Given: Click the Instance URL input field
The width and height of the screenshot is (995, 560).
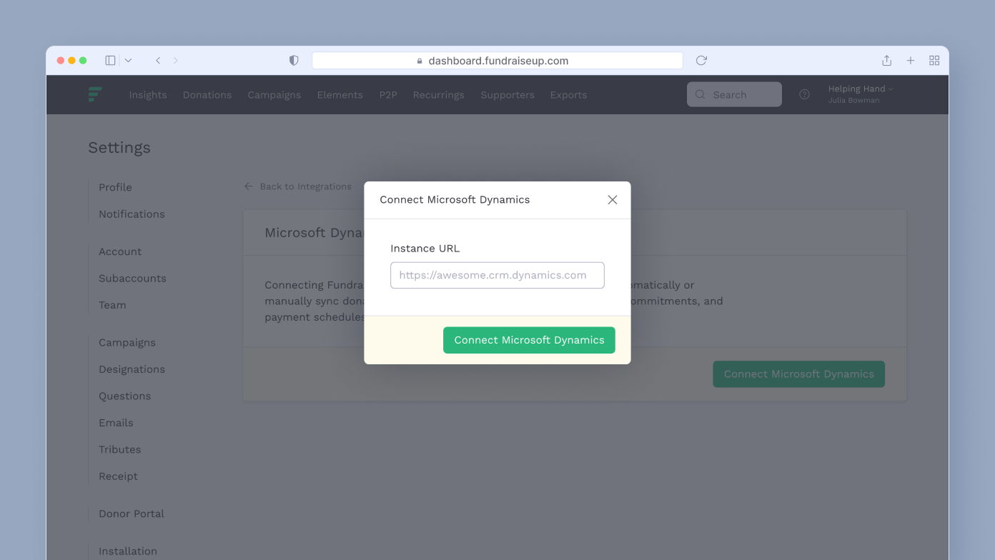Looking at the screenshot, I should pos(497,275).
